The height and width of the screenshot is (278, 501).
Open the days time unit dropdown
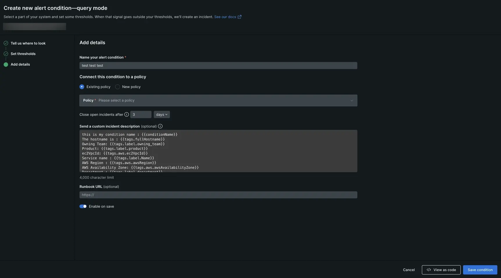[x=161, y=115]
